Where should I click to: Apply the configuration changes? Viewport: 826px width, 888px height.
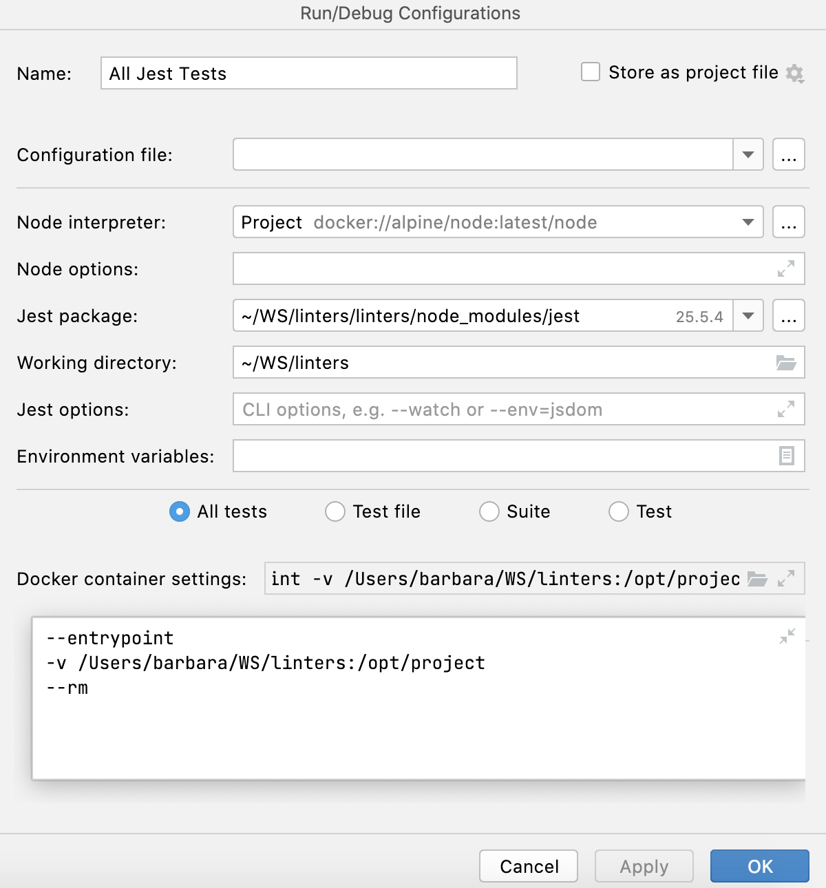click(644, 866)
